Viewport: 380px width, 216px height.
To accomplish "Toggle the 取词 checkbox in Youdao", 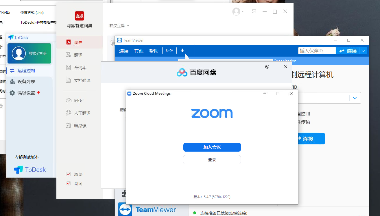I will point(69,174).
